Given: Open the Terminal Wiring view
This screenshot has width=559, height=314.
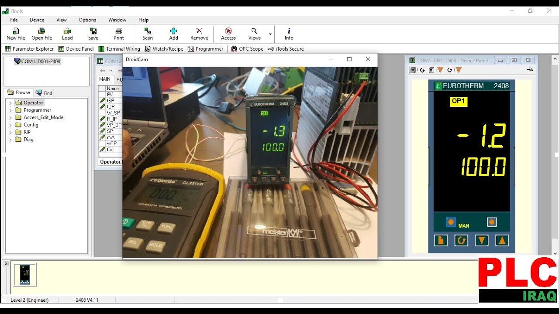Looking at the screenshot, I should 119,49.
